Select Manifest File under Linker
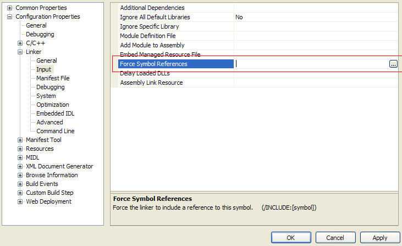The width and height of the screenshot is (402, 246). click(53, 78)
